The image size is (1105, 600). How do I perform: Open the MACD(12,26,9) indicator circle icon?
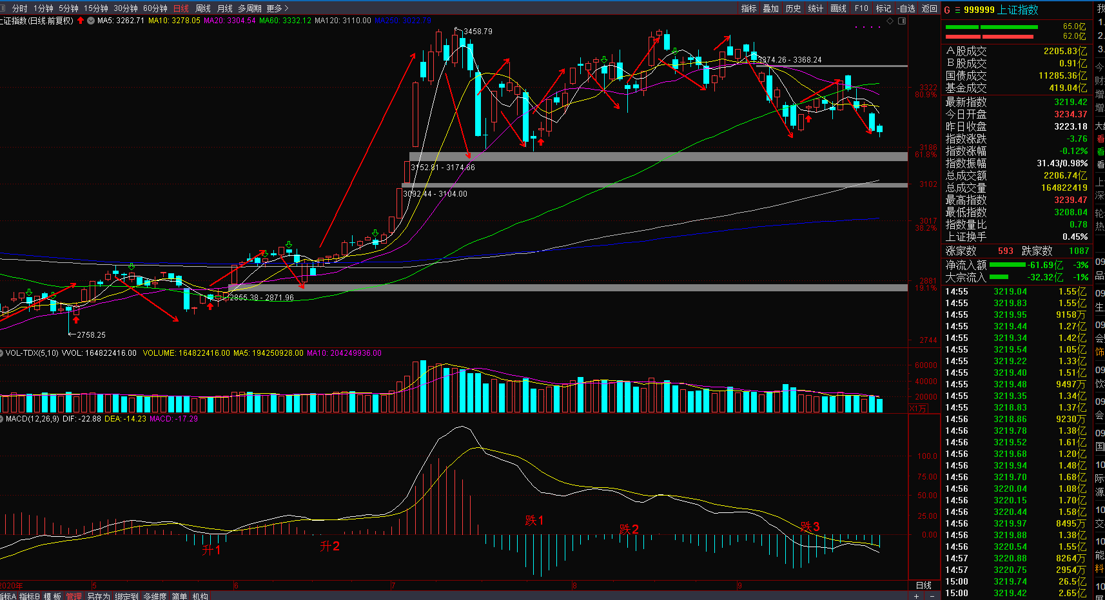(2, 419)
